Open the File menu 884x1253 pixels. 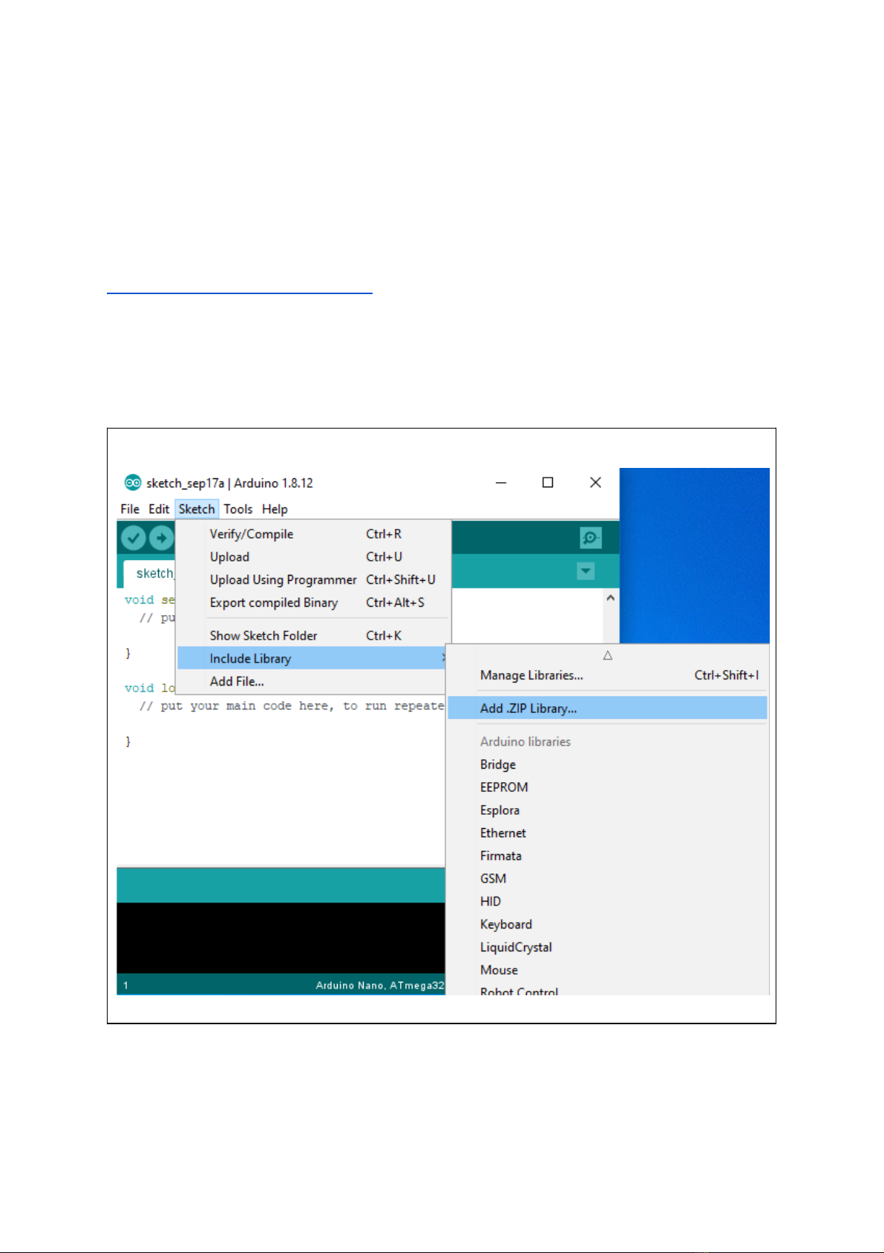coord(130,509)
